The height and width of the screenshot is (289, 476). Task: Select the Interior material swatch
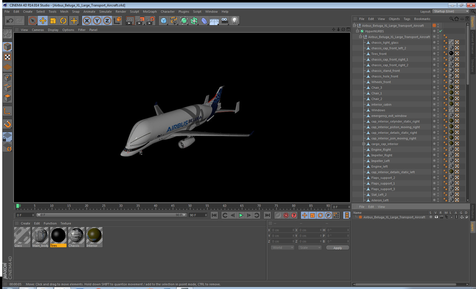pos(94,237)
